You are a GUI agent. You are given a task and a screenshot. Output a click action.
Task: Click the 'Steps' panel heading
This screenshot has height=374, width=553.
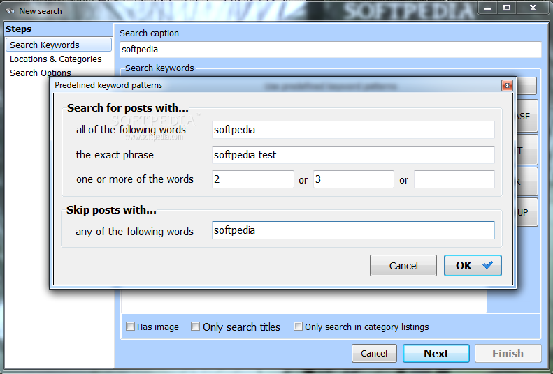click(x=18, y=29)
